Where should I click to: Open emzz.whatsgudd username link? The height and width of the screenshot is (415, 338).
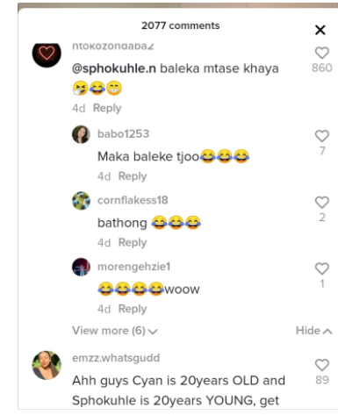coord(116,358)
